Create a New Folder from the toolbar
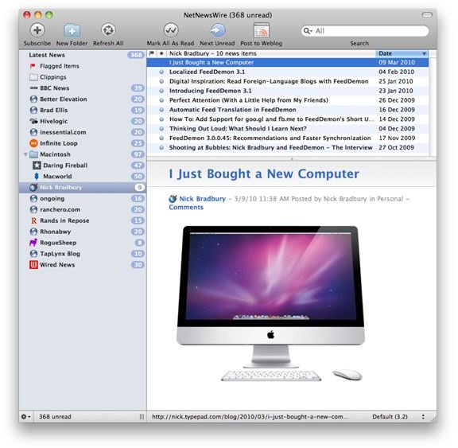The height and width of the screenshot is (448, 458). (x=72, y=30)
